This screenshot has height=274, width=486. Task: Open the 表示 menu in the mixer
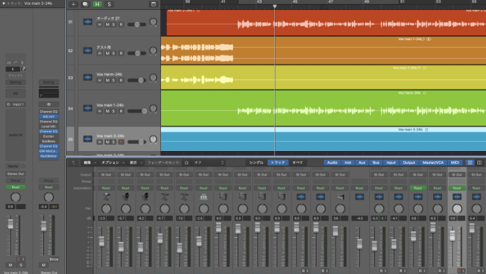click(x=136, y=162)
